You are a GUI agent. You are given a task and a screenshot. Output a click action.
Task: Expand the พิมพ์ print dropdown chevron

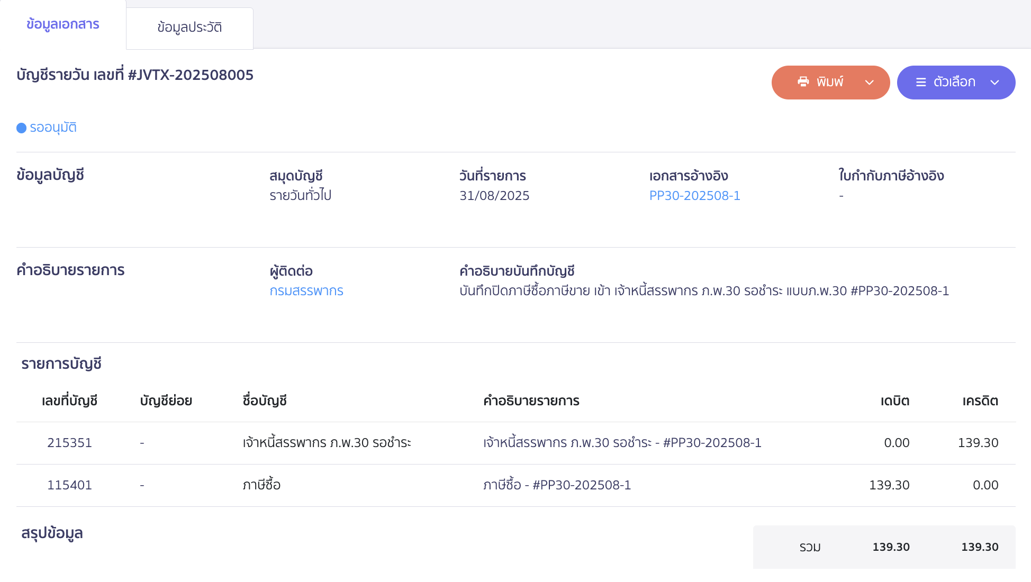tap(869, 83)
